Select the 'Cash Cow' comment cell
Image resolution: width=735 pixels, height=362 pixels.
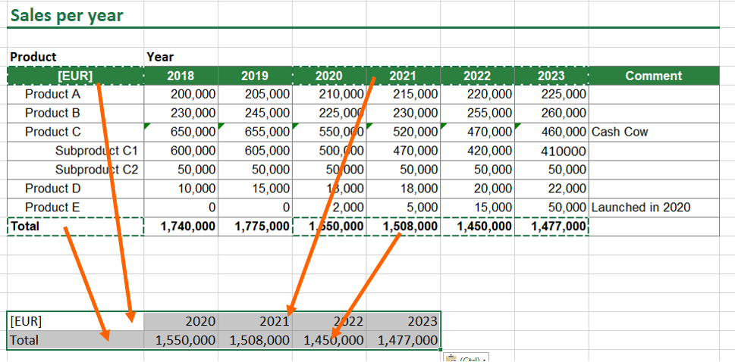(x=620, y=132)
